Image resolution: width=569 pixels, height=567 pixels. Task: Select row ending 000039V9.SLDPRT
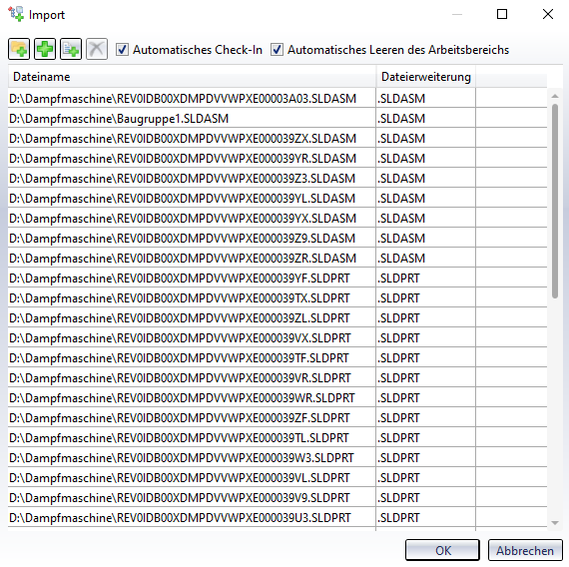coord(278,498)
